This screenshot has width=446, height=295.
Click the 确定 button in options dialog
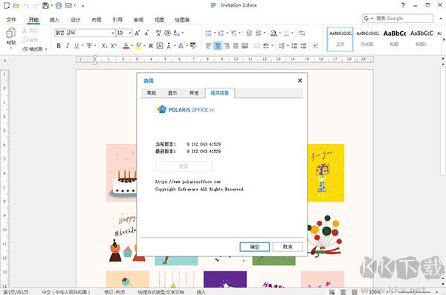pos(254,247)
